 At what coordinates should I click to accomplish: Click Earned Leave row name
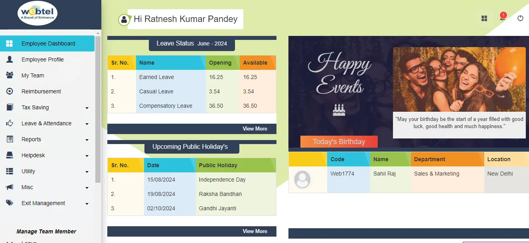[x=156, y=77]
